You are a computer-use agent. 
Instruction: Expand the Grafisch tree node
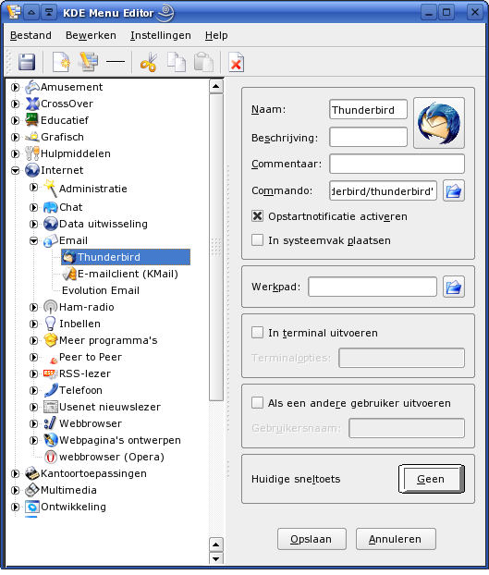pos(15,137)
